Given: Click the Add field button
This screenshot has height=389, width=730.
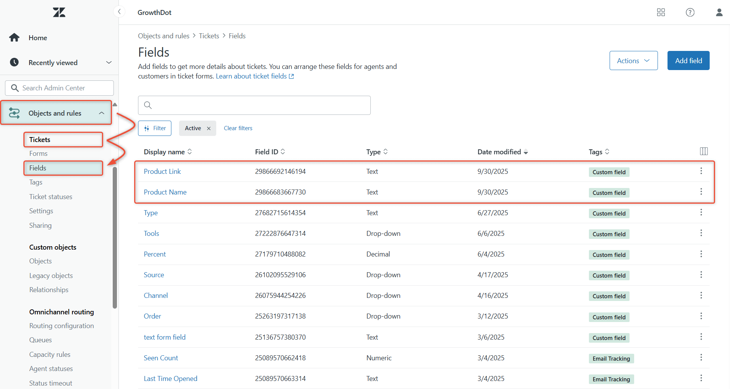Looking at the screenshot, I should 688,60.
